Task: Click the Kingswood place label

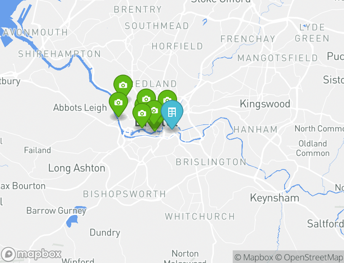Action: 265,104
